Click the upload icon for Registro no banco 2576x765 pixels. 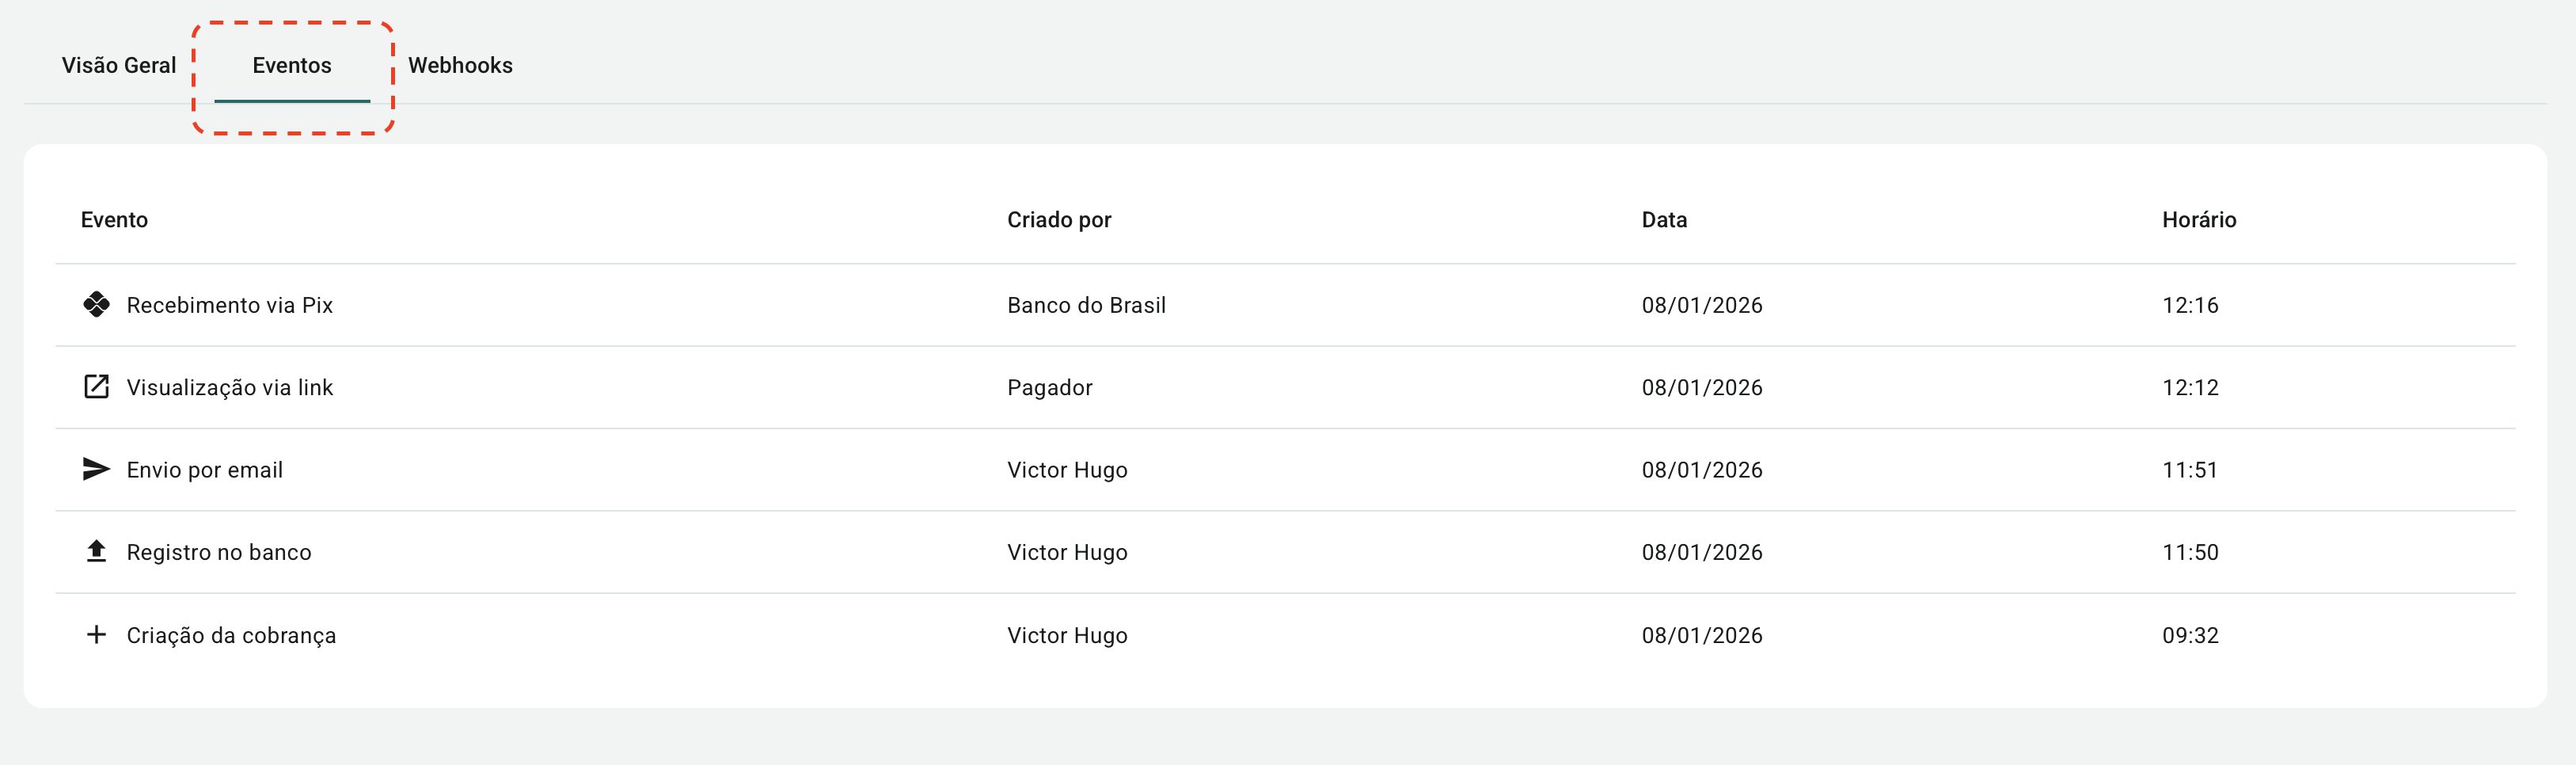96,551
